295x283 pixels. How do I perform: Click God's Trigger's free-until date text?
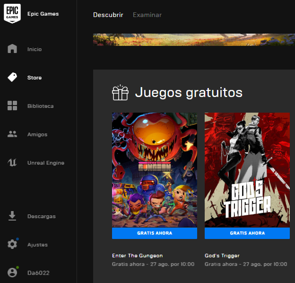(246, 264)
